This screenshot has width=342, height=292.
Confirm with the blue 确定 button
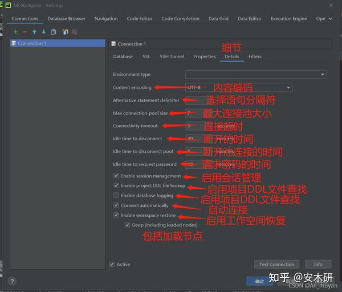259,281
